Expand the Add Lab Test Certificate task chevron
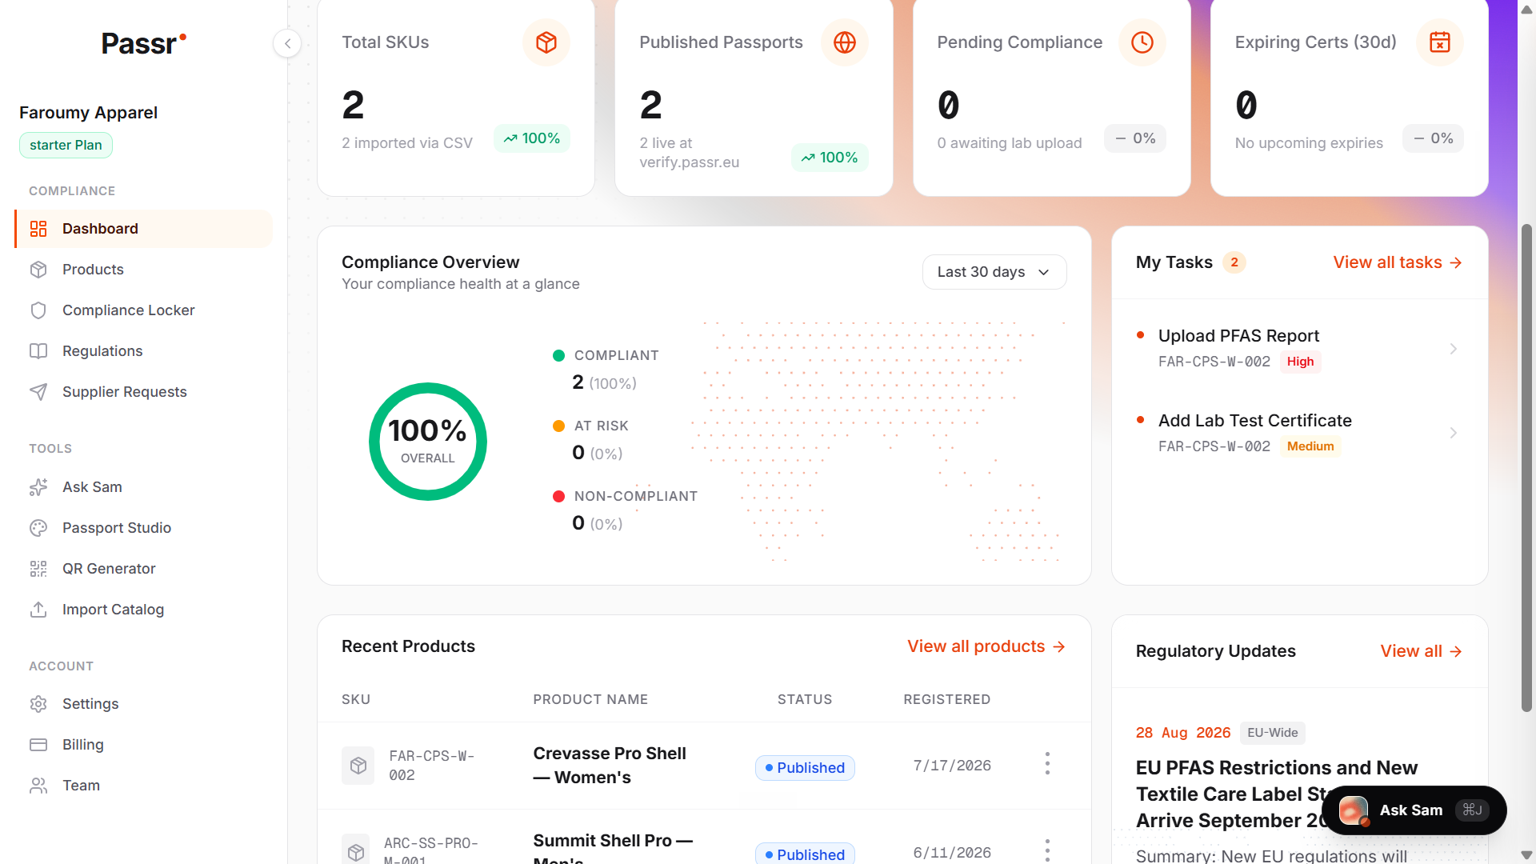The width and height of the screenshot is (1536, 864). (x=1454, y=433)
